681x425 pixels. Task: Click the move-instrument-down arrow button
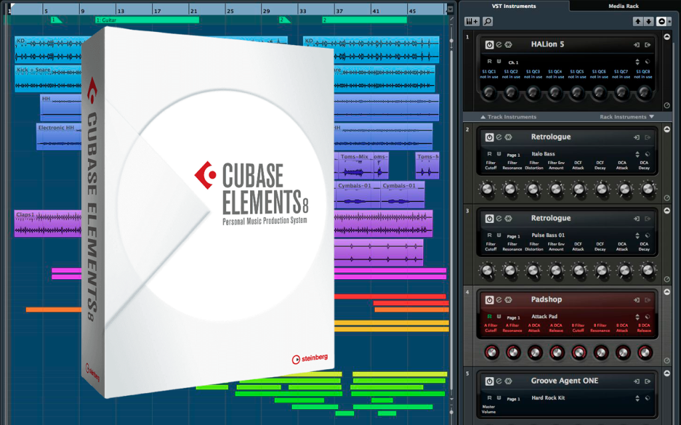coord(648,21)
